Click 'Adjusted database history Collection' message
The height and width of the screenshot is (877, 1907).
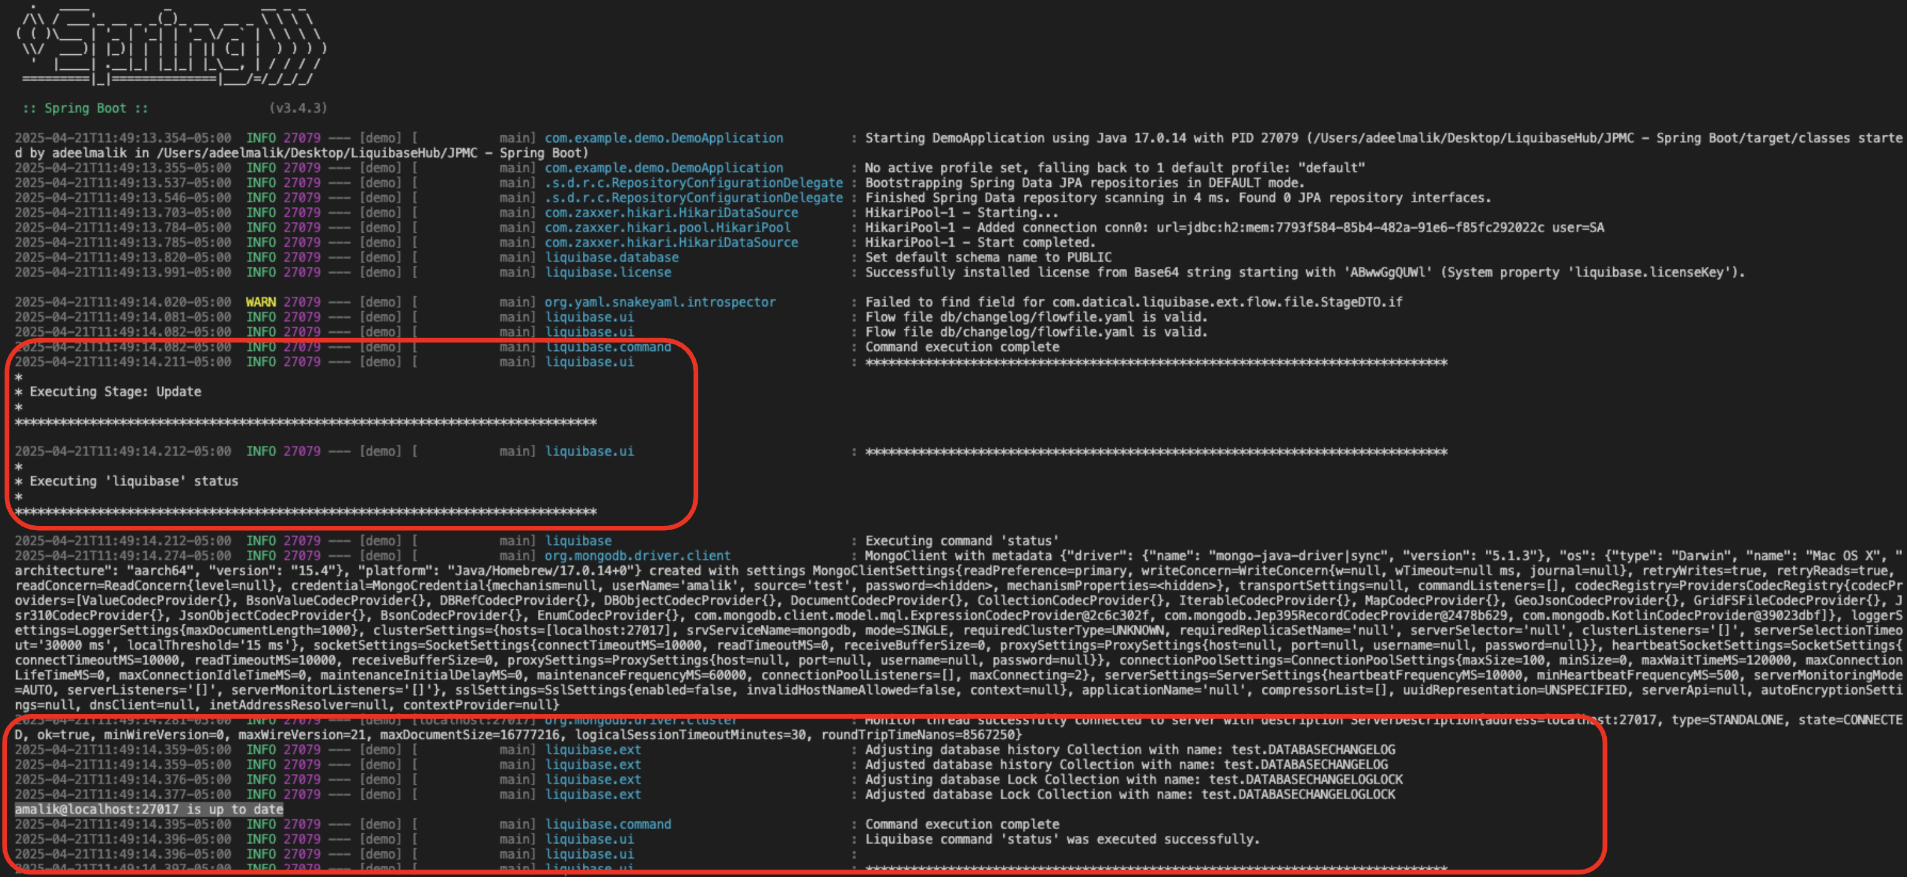[1126, 765]
